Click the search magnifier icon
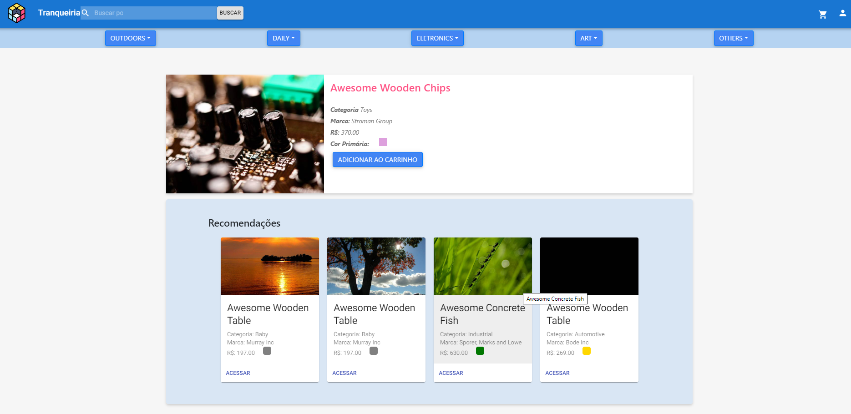 85,13
